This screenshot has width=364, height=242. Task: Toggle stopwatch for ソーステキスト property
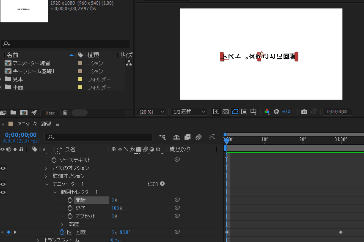(x=54, y=160)
